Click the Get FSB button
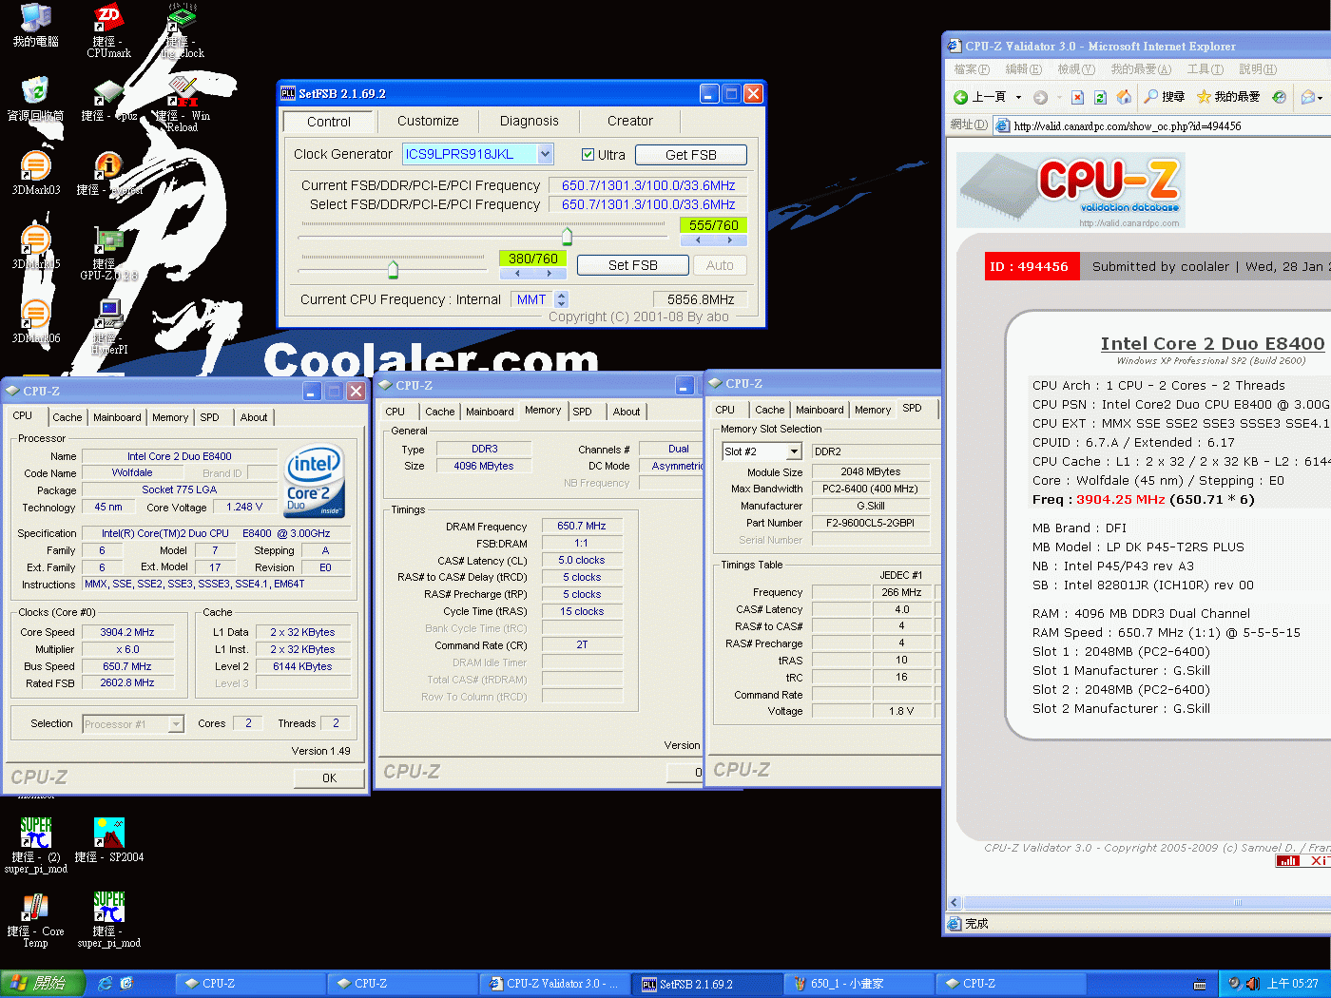Image resolution: width=1331 pixels, height=998 pixels. pos(691,155)
